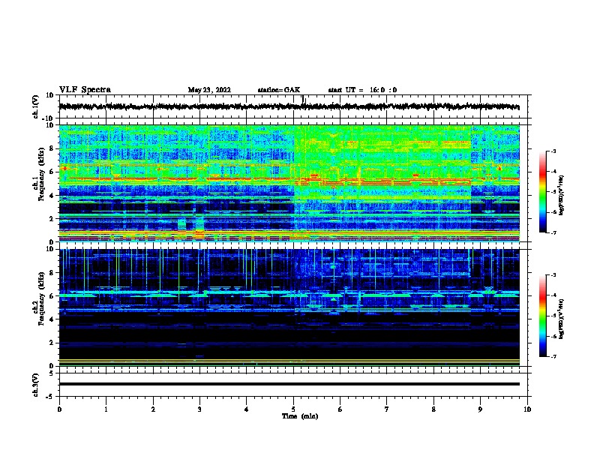Click the "5" tick on ch.3(V) axis
Image resolution: width=594 pixels, height=459 pixels.
click(52, 373)
